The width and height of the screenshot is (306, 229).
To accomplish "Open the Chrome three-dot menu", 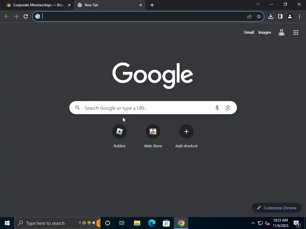I will coord(299,17).
